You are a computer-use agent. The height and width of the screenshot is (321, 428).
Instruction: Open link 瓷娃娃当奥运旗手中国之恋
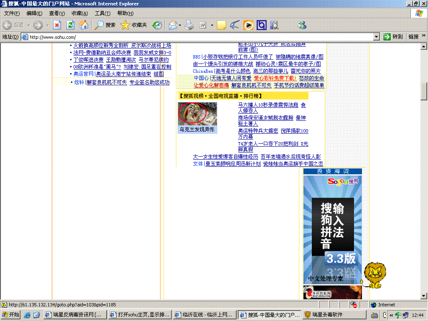pos(293,164)
